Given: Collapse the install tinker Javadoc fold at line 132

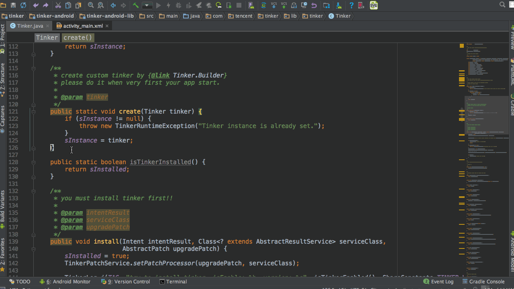Looking at the screenshot, I should tap(33, 191).
